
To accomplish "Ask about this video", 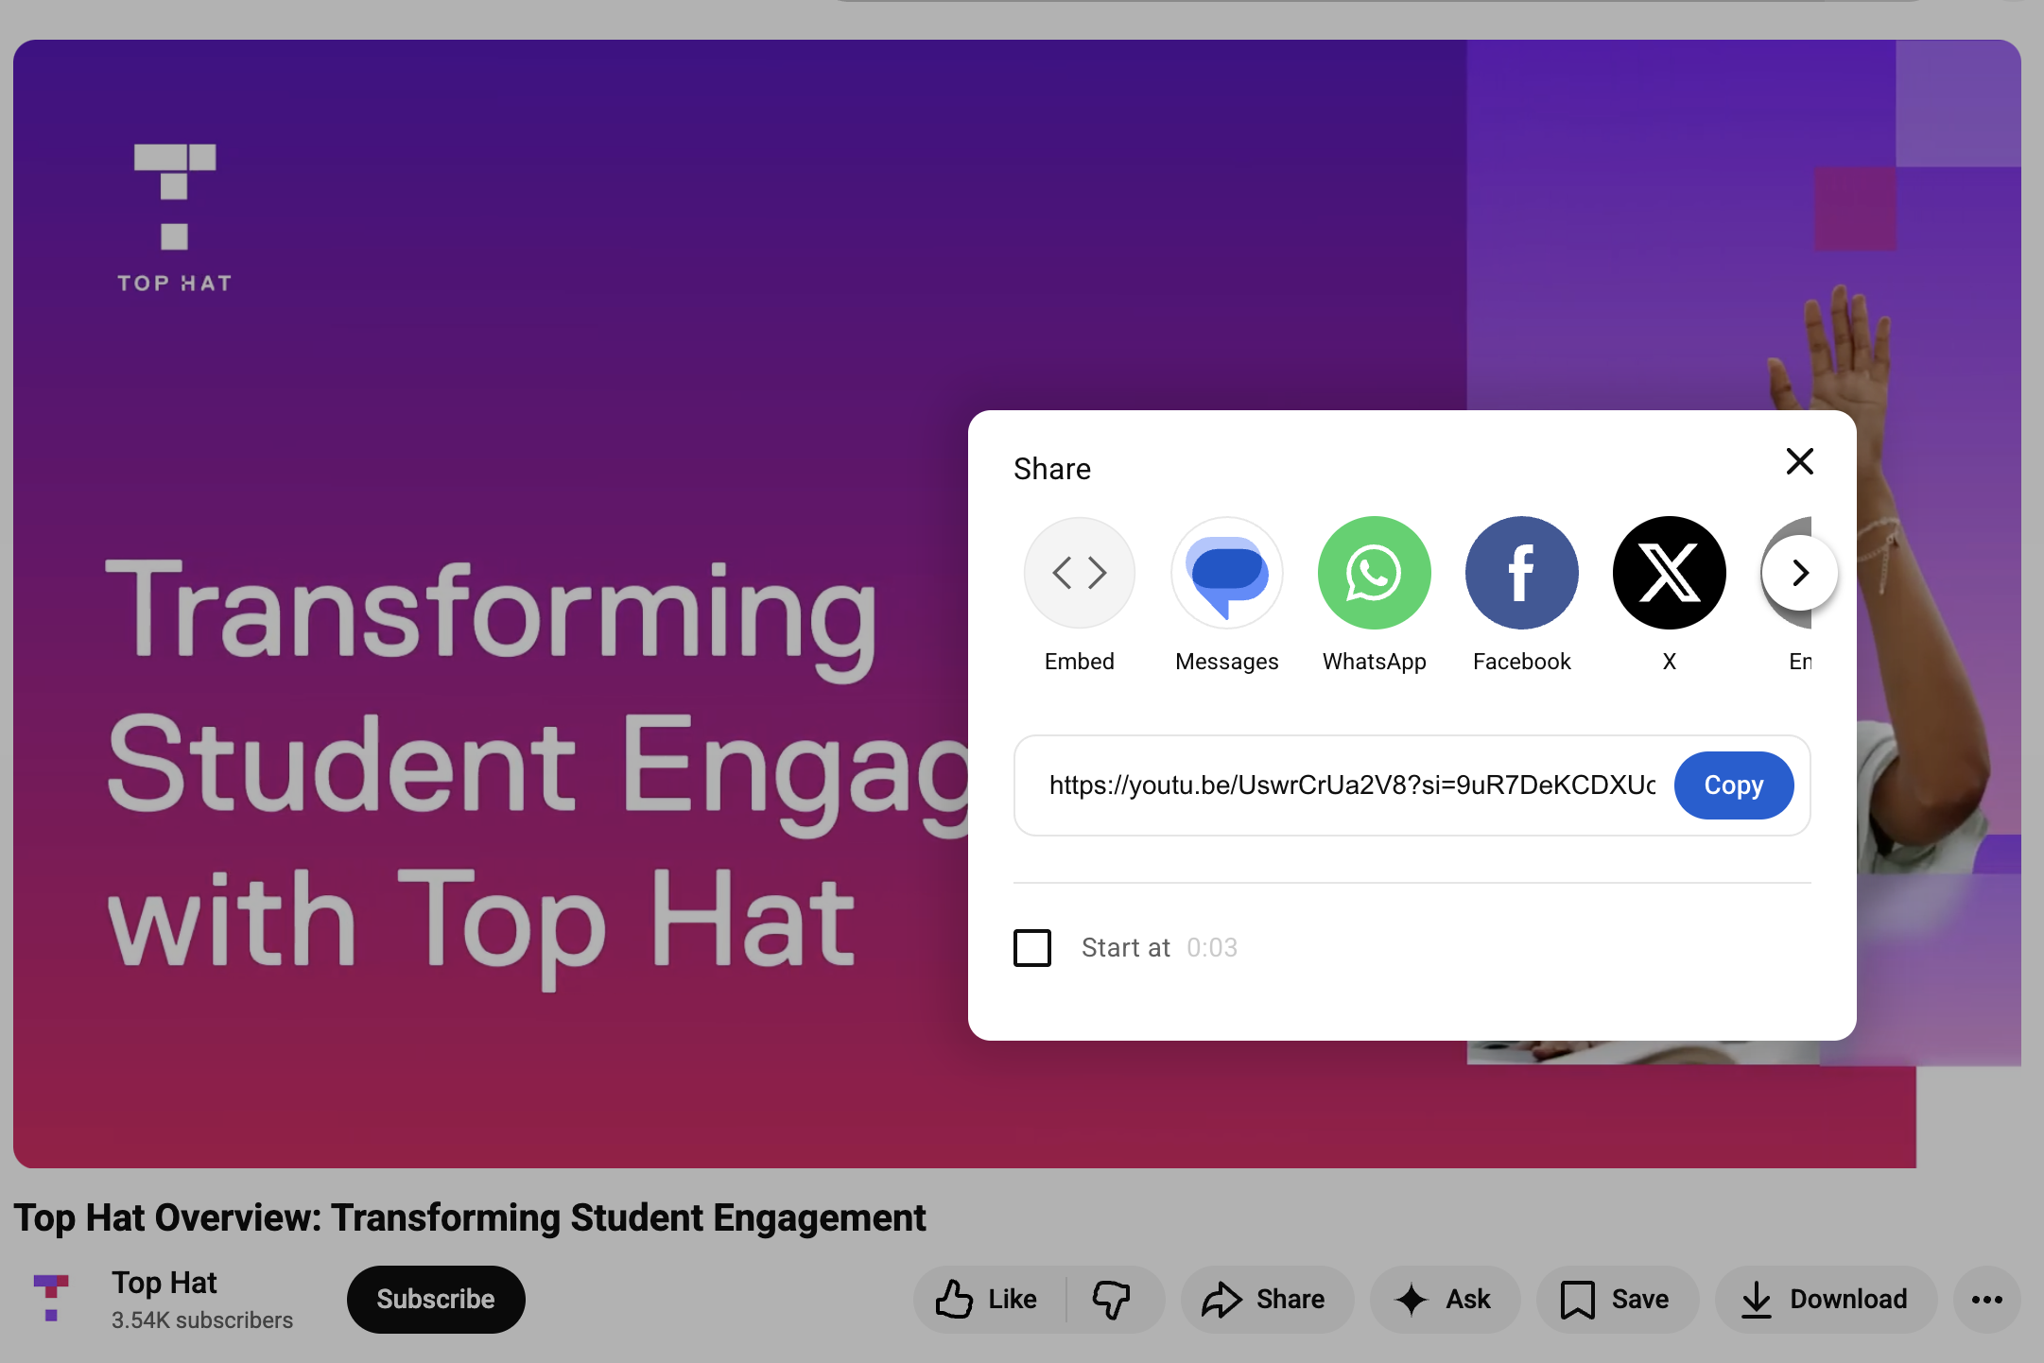I will click(1444, 1300).
